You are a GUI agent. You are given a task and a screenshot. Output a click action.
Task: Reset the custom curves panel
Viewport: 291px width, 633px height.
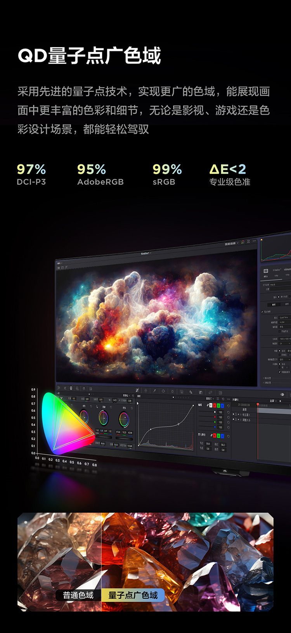point(223,399)
